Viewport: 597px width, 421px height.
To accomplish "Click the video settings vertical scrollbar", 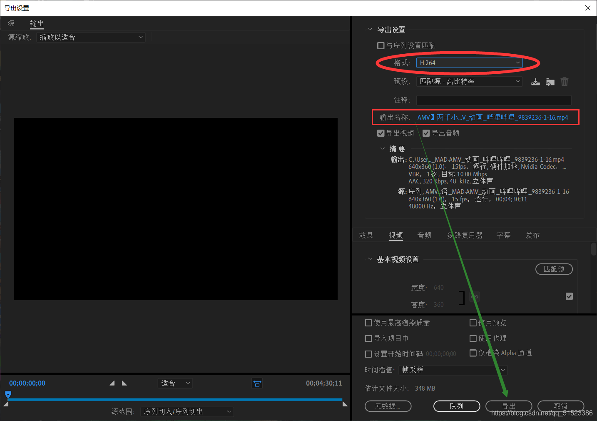I will (x=594, y=249).
